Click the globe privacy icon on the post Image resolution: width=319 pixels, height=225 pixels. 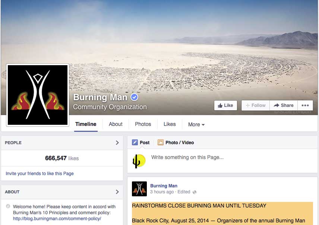tap(195, 192)
